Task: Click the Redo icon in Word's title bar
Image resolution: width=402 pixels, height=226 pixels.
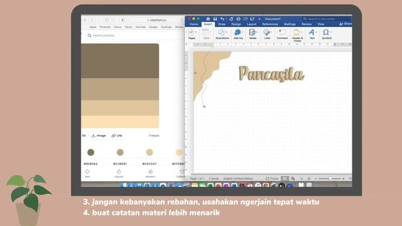Action: 231,19
